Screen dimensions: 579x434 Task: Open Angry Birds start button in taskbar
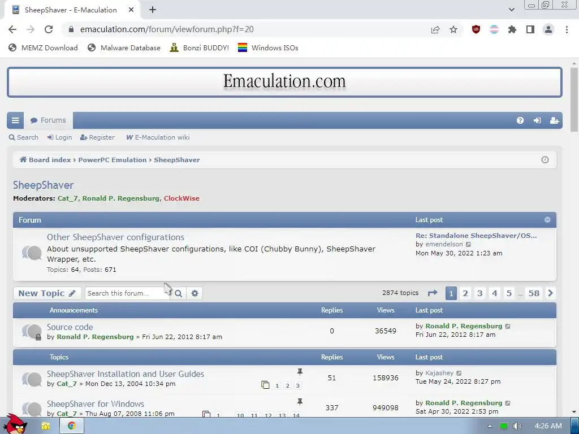pyautogui.click(x=15, y=424)
